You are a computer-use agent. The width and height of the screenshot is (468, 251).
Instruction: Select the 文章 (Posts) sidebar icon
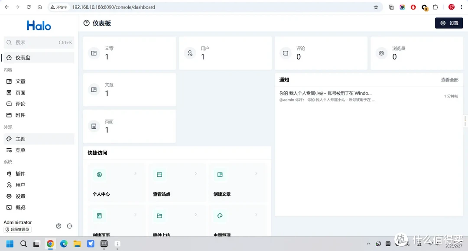click(10, 81)
